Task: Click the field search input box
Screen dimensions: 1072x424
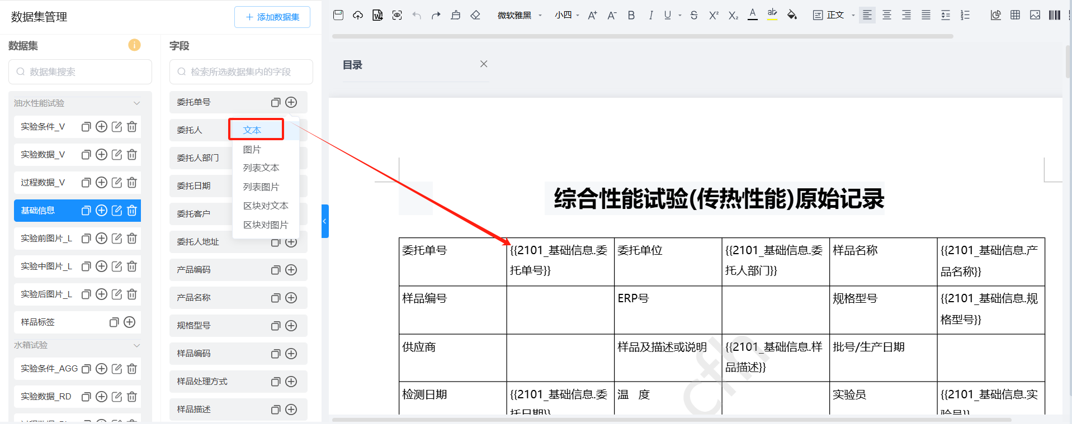Action: [241, 72]
